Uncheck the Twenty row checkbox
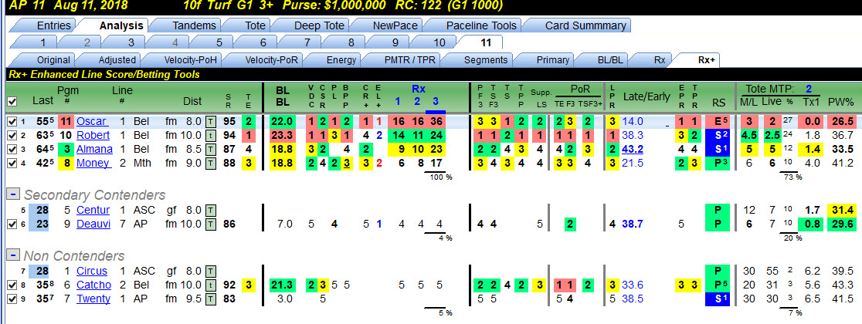Screen dimensions: 862x324 tap(12, 299)
